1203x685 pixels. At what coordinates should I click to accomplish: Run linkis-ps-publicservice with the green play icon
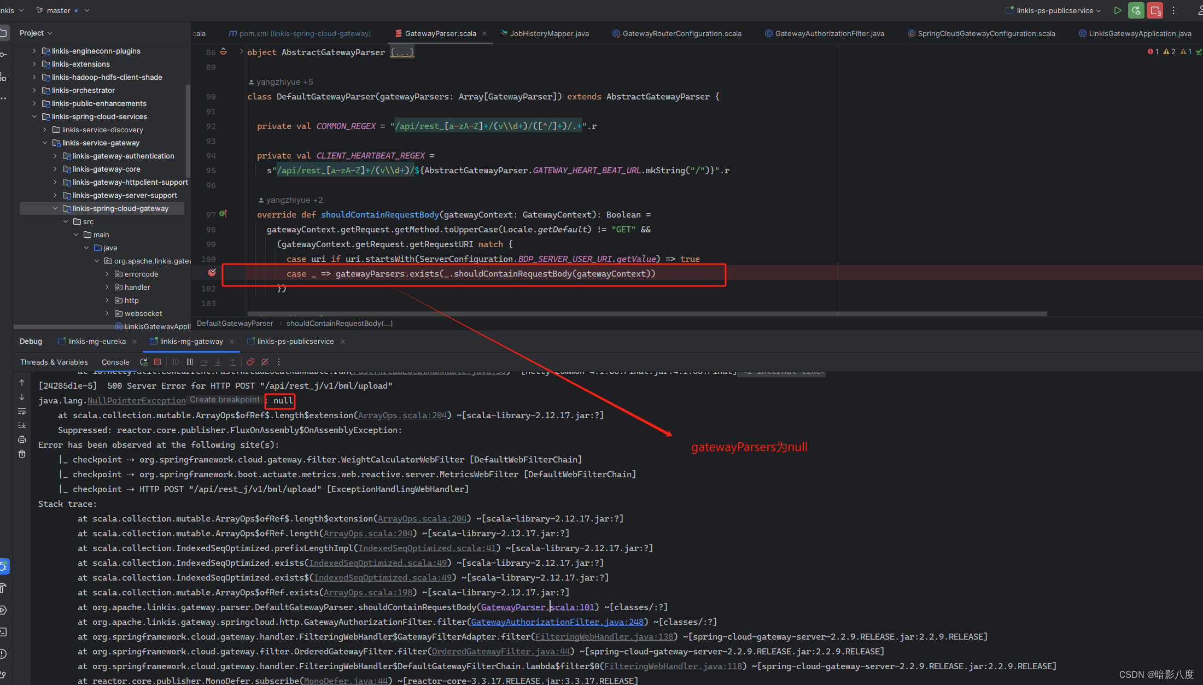pyautogui.click(x=1118, y=10)
